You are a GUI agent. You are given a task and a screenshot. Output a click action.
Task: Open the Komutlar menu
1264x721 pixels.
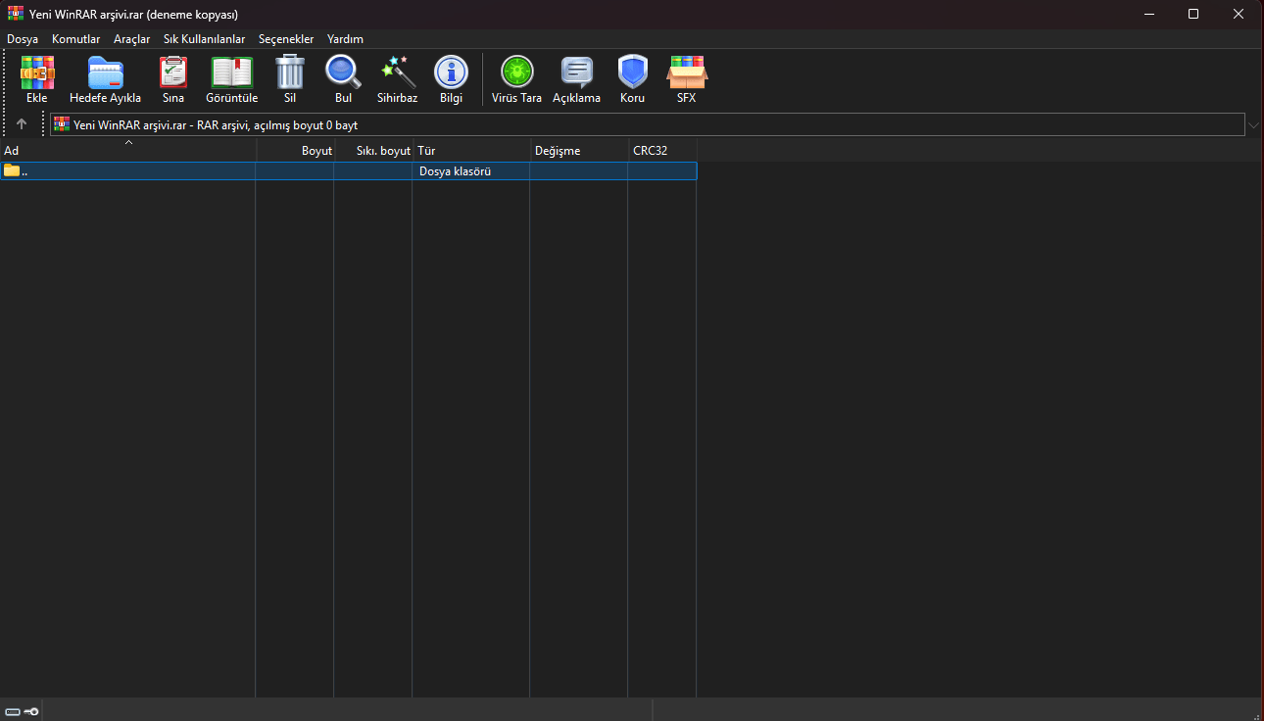click(x=76, y=39)
